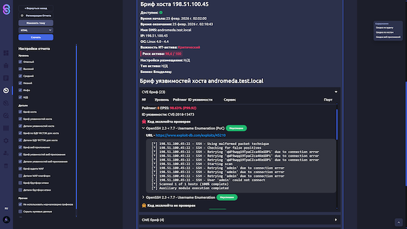
Task: Enable 'Детали брутфорс-атаки' checkbox
Action: coord(20,190)
